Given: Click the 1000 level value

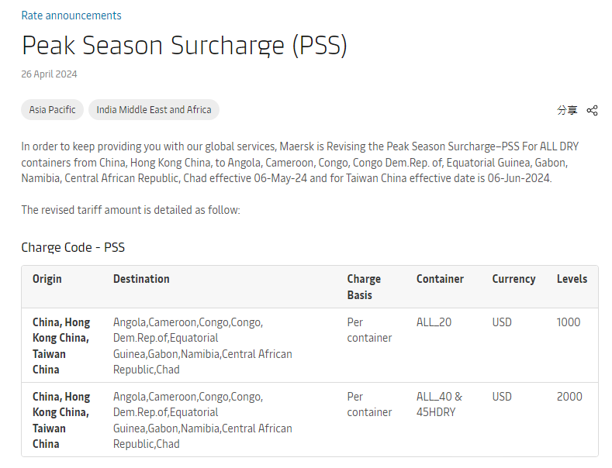Looking at the screenshot, I should [x=569, y=322].
